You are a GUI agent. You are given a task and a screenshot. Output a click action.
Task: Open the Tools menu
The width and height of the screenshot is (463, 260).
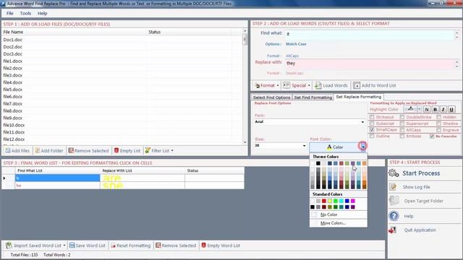coord(25,13)
